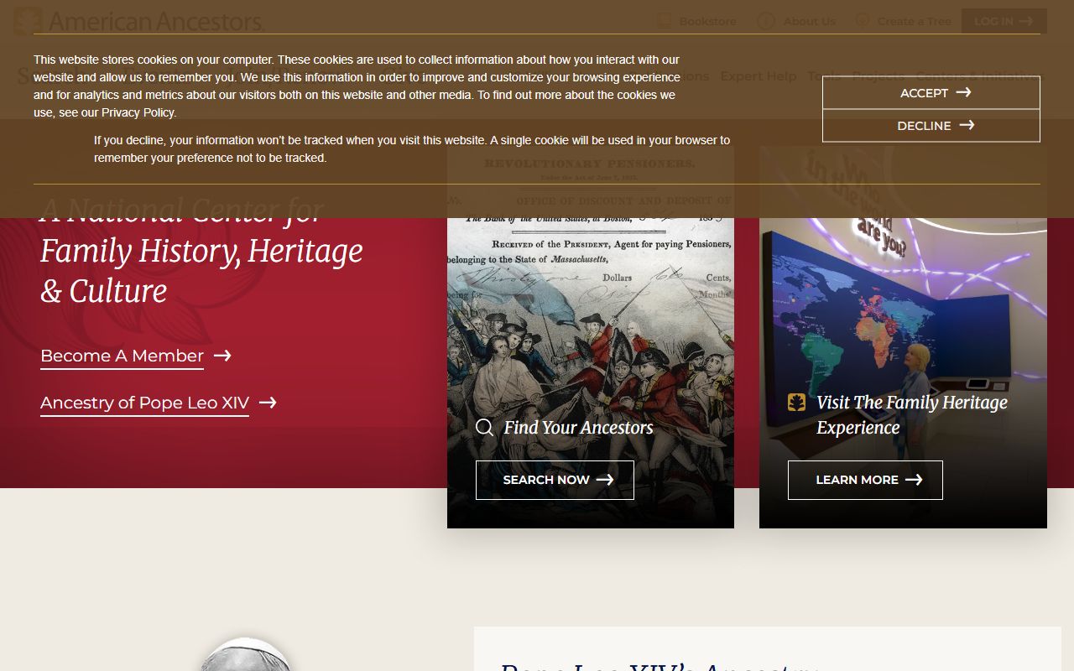Viewport: 1074px width, 671px height.
Task: Open the Expert Help navigation menu
Action: [758, 76]
